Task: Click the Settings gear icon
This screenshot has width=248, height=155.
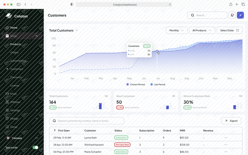Action: click(7, 110)
